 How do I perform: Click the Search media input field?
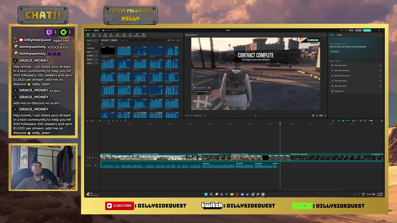click(x=142, y=40)
